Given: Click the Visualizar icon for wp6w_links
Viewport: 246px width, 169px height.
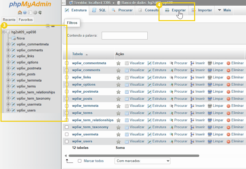Looking at the screenshot, I should (126, 77).
